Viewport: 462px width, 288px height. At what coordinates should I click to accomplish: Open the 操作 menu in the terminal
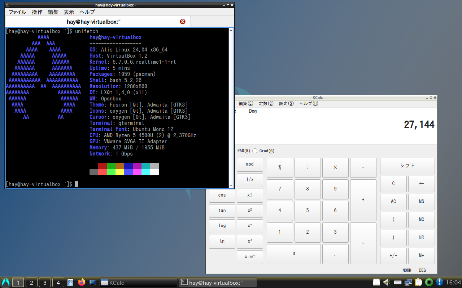click(37, 12)
